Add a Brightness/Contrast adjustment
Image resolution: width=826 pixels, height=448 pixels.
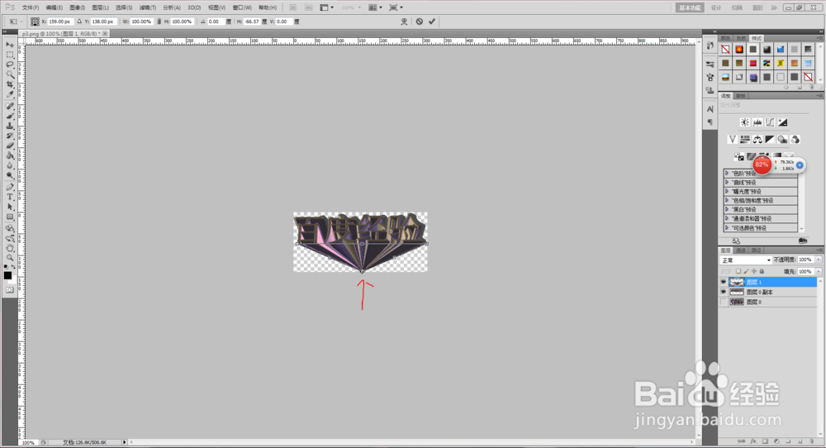point(745,122)
